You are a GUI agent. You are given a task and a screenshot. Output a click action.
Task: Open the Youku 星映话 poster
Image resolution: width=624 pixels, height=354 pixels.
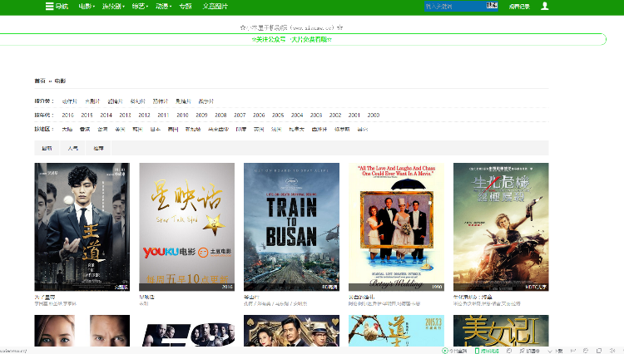coord(186,226)
